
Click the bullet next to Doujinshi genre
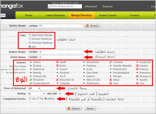(x=137, y=62)
